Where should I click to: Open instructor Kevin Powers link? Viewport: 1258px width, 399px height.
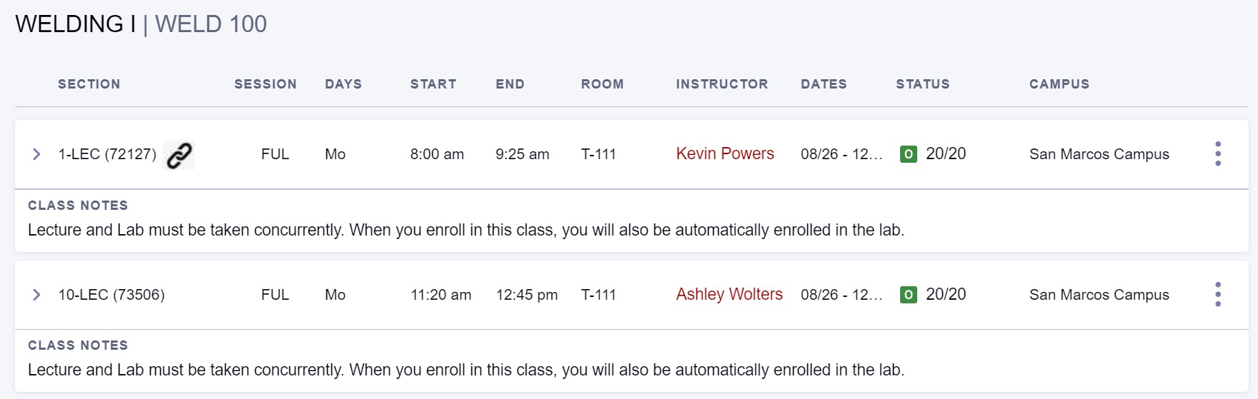pyautogui.click(x=725, y=153)
